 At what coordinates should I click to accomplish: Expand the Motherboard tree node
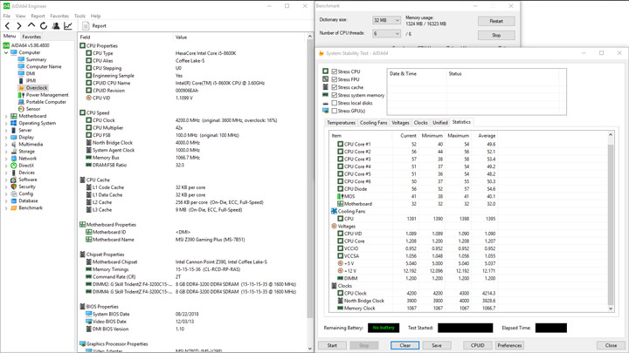click(x=6, y=116)
